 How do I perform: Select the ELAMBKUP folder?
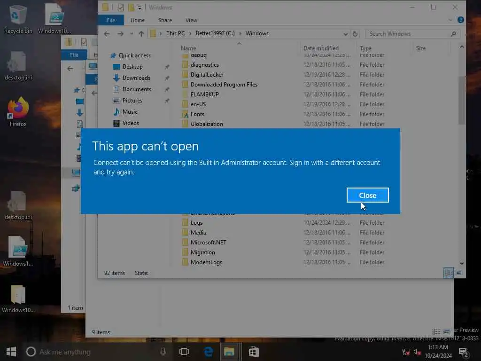coord(205,94)
